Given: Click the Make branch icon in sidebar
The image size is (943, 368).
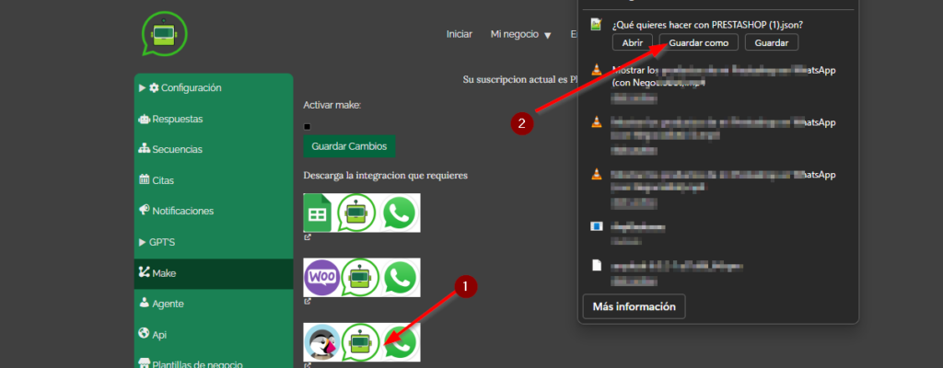Looking at the screenshot, I should click(145, 271).
